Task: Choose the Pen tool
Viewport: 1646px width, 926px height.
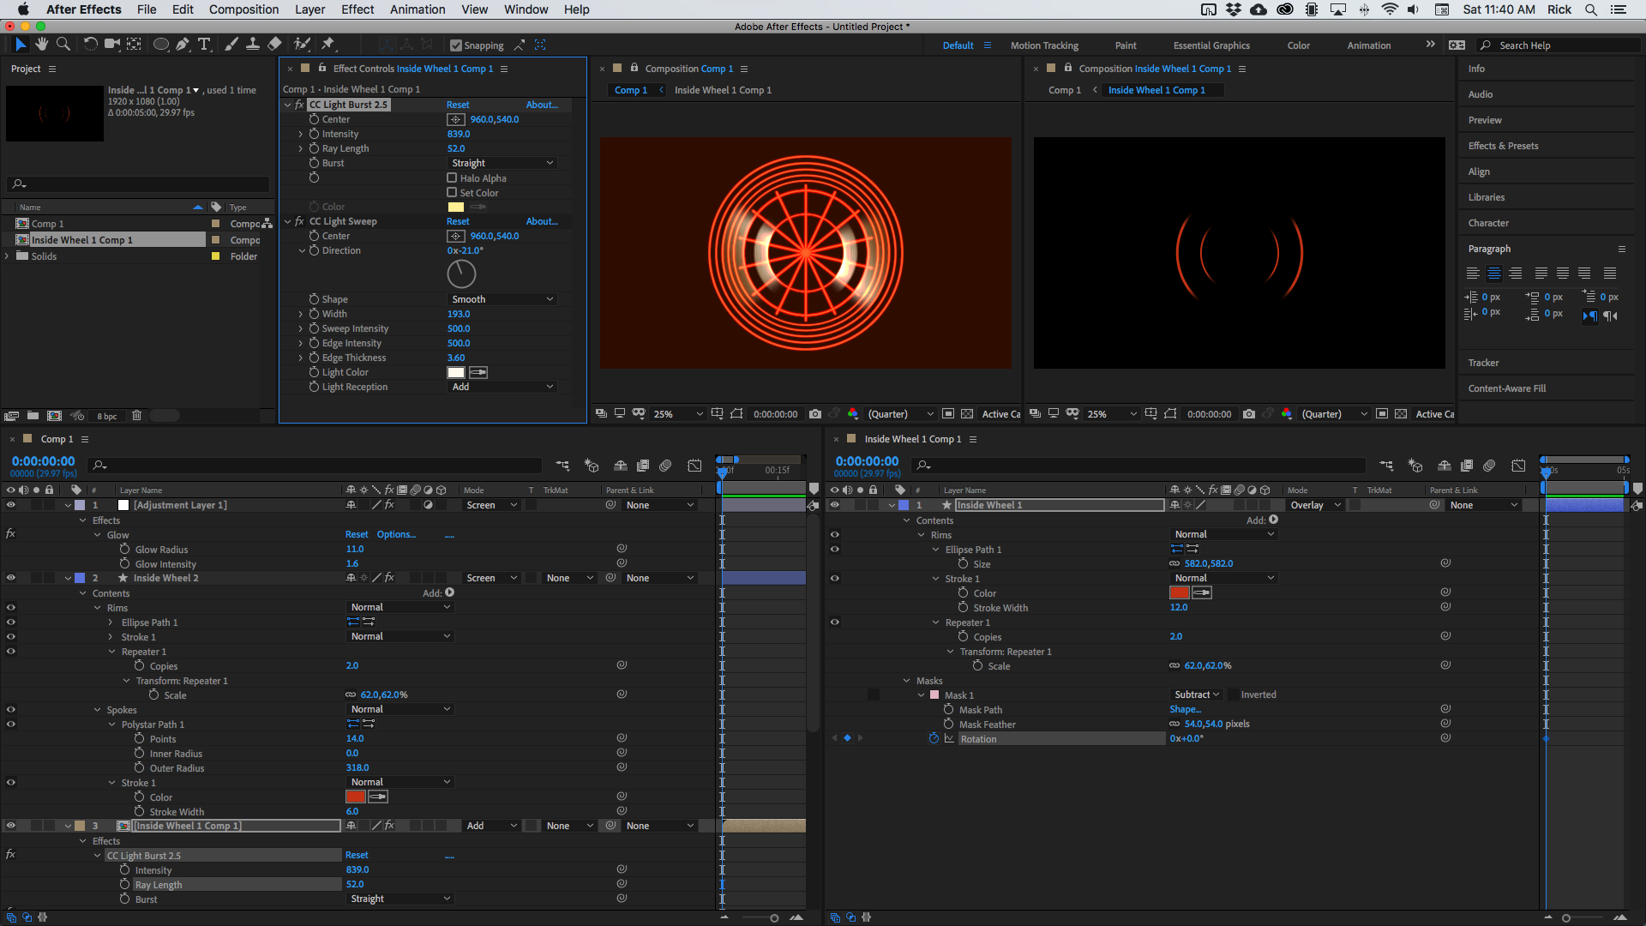Action: pos(182,44)
